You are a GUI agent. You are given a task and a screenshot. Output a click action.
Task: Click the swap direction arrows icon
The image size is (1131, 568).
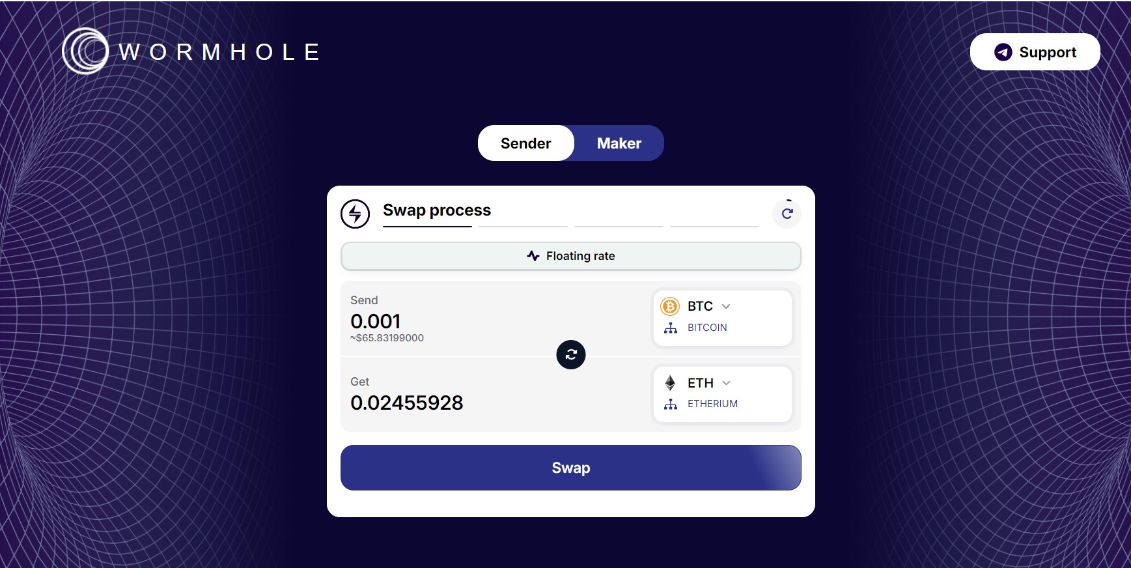click(571, 354)
